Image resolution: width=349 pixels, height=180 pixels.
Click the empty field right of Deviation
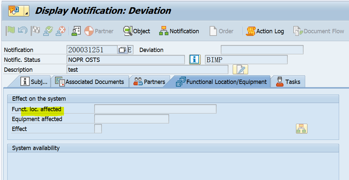point(262,50)
